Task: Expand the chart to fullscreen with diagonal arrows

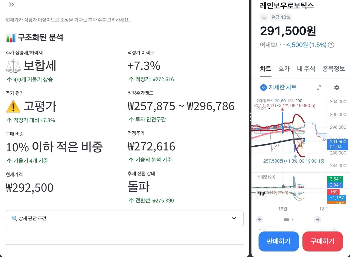Action: tap(319, 88)
